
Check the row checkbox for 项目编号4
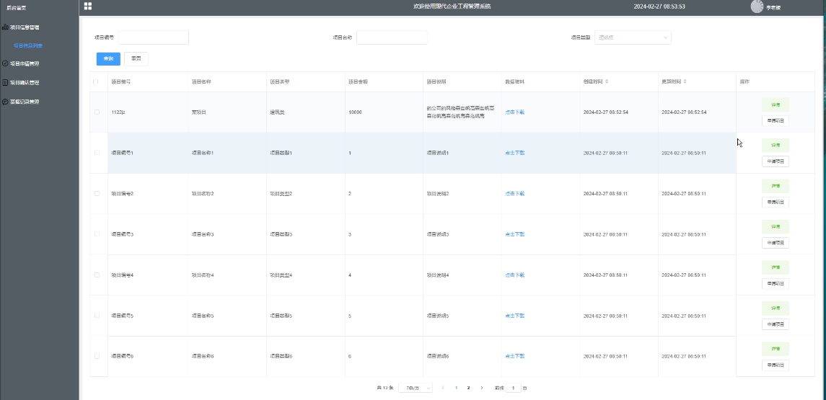[x=97, y=275]
